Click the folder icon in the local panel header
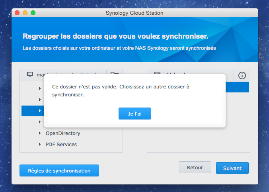 115,74
